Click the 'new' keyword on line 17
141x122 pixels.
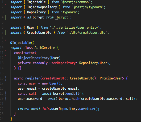pos(45,83)
